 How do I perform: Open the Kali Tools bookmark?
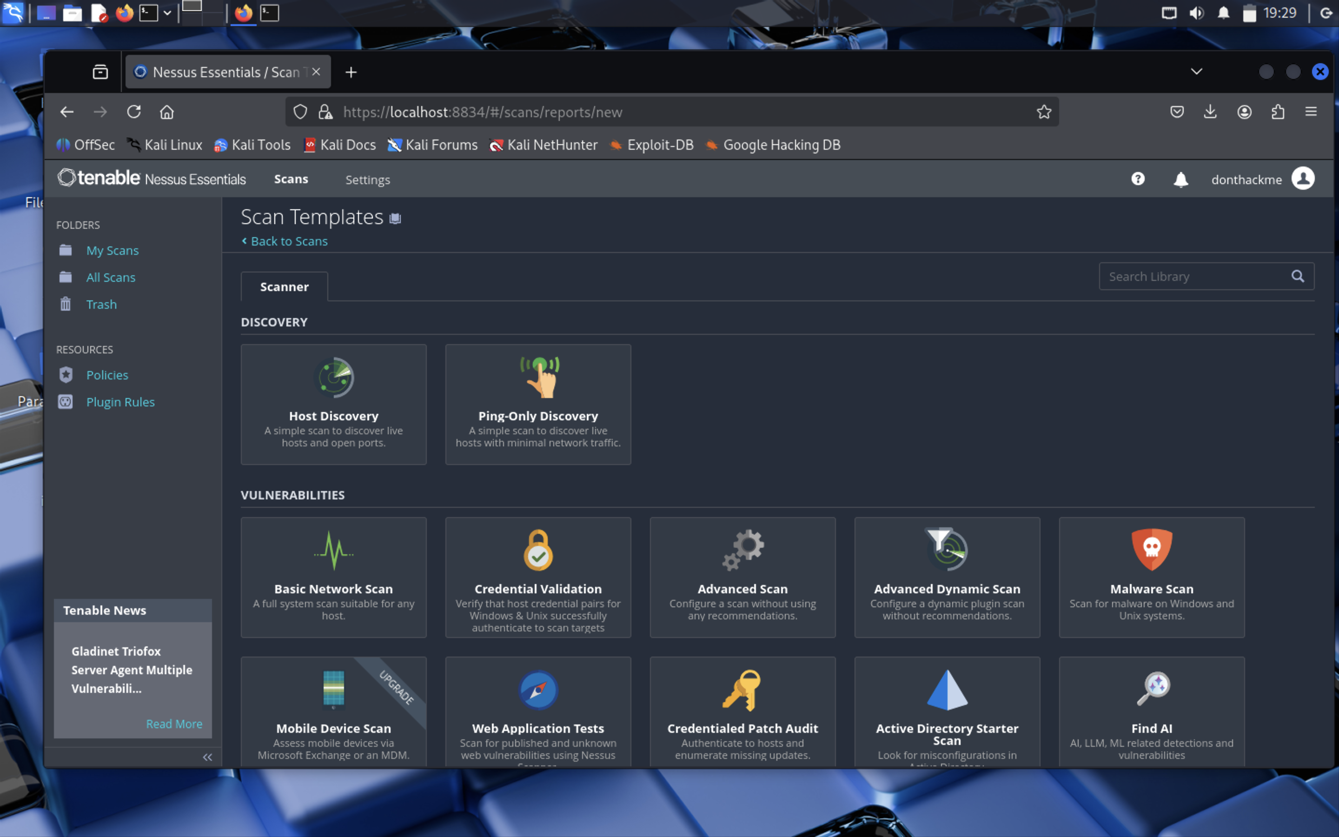coord(252,145)
